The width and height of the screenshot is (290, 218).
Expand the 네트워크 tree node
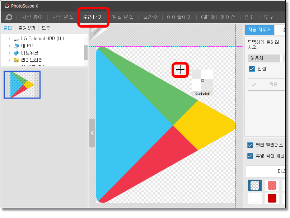tap(9, 53)
